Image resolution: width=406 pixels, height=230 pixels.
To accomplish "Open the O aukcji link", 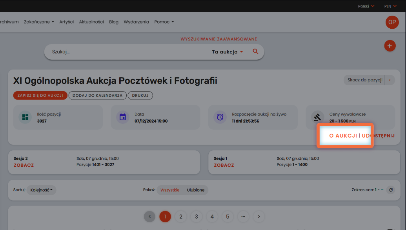I will 343,136.
